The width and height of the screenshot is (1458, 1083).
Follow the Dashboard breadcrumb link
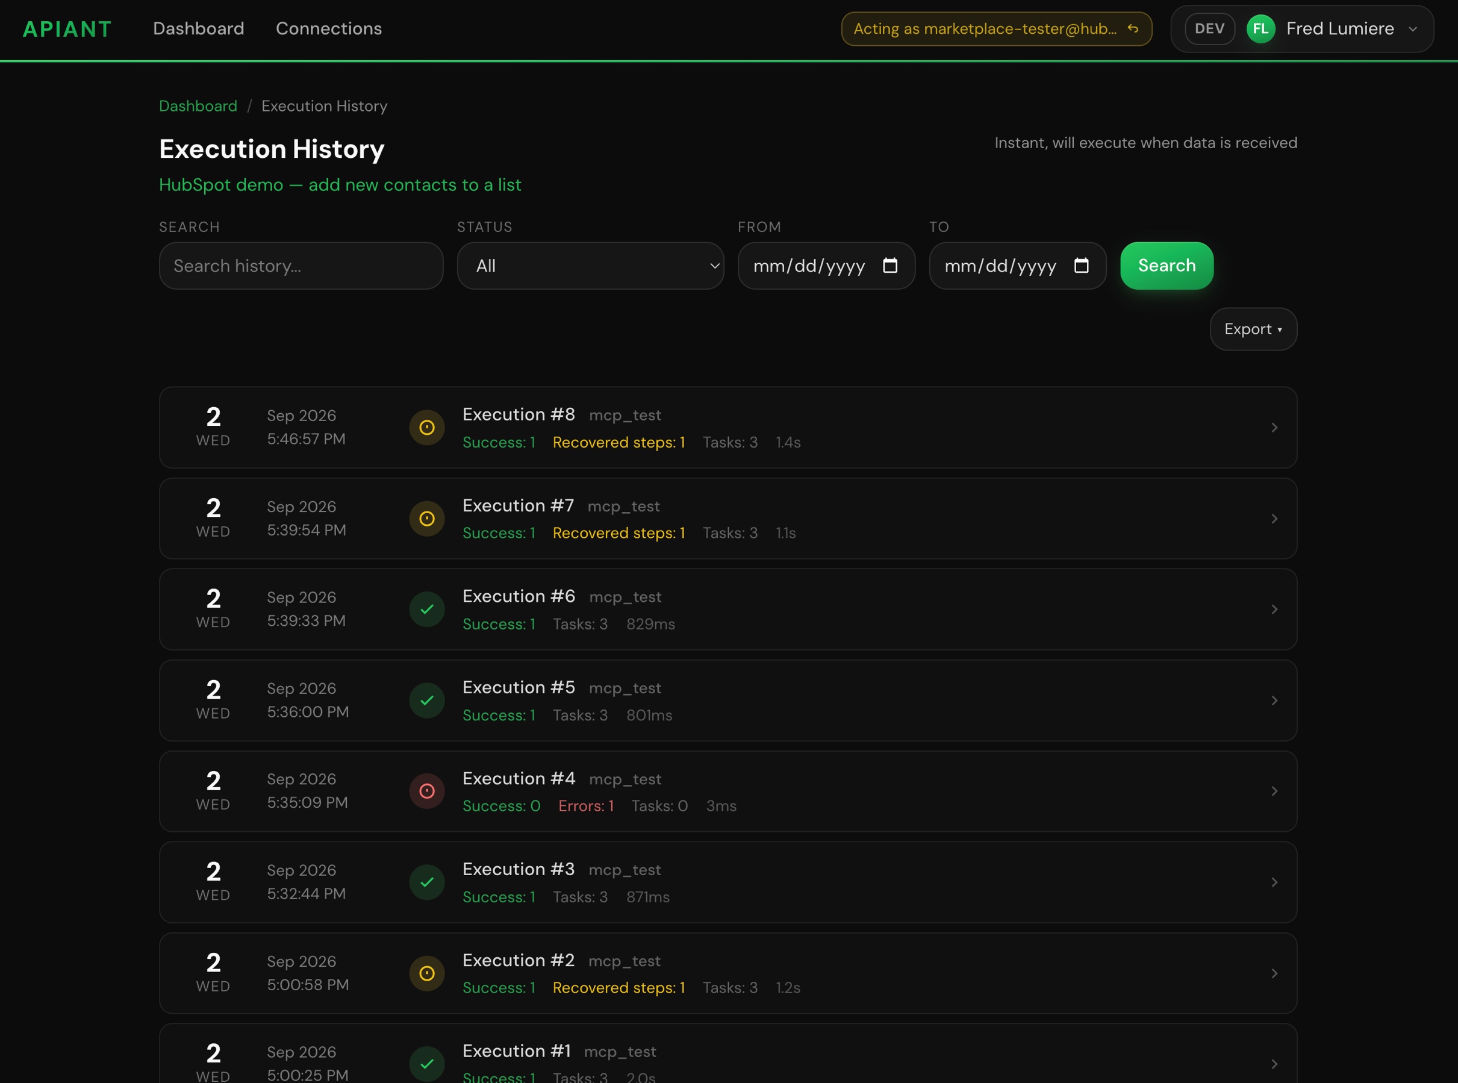[198, 106]
